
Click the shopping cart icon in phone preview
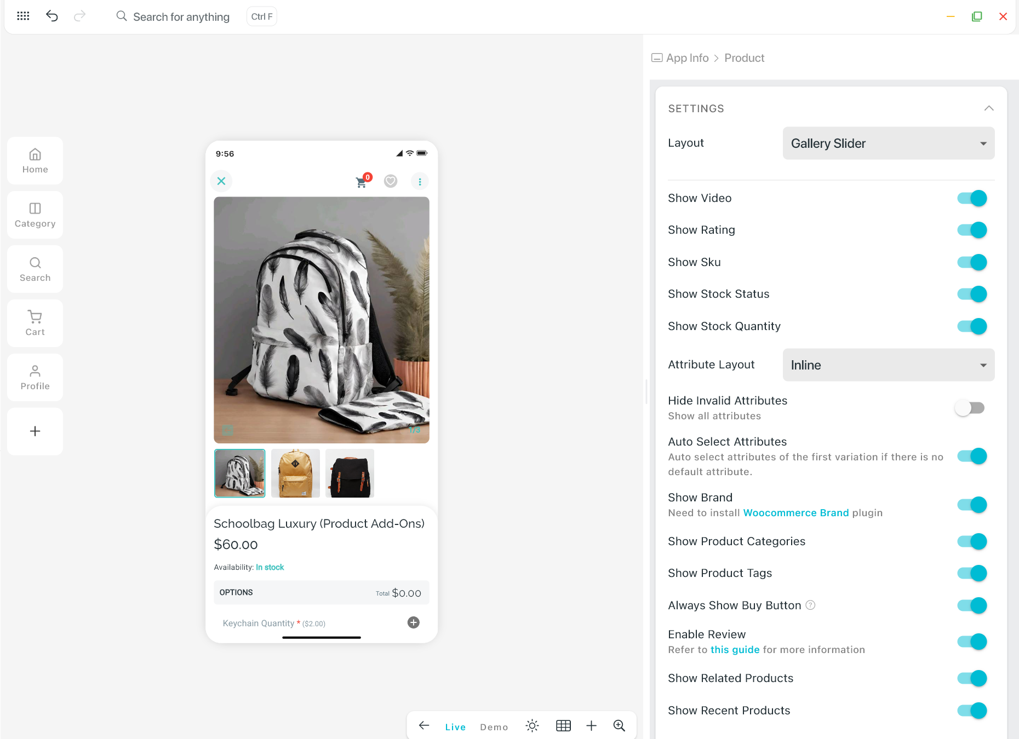[x=362, y=182]
